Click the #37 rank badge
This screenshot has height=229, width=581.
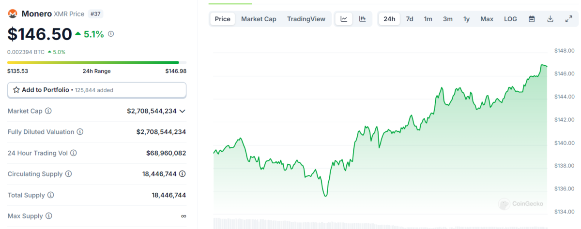[95, 14]
